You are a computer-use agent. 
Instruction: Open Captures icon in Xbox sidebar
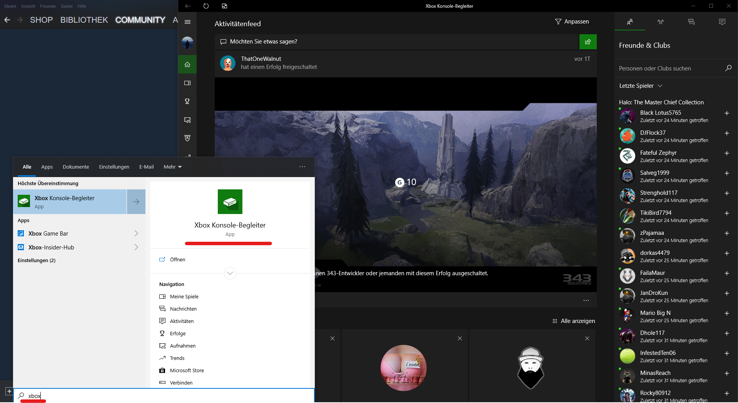point(187,120)
